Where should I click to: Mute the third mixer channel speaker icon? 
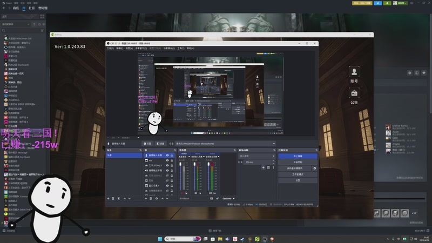point(210,193)
